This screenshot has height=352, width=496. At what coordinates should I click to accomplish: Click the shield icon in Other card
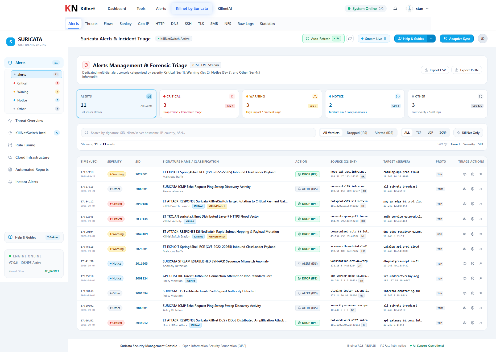click(481, 96)
